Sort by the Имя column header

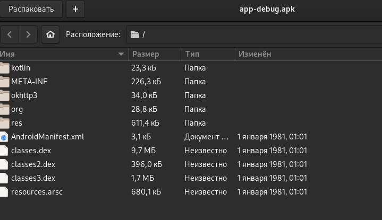tap(64, 54)
